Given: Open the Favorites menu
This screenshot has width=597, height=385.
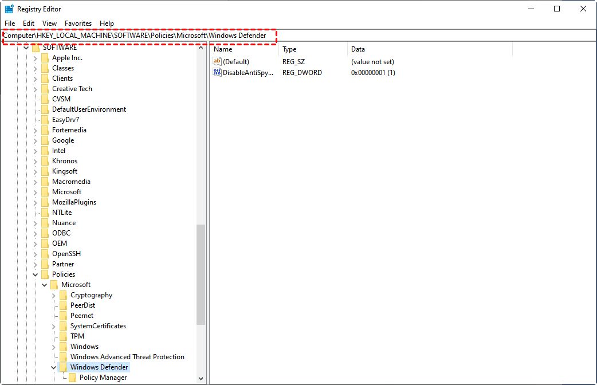Looking at the screenshot, I should 78,23.
